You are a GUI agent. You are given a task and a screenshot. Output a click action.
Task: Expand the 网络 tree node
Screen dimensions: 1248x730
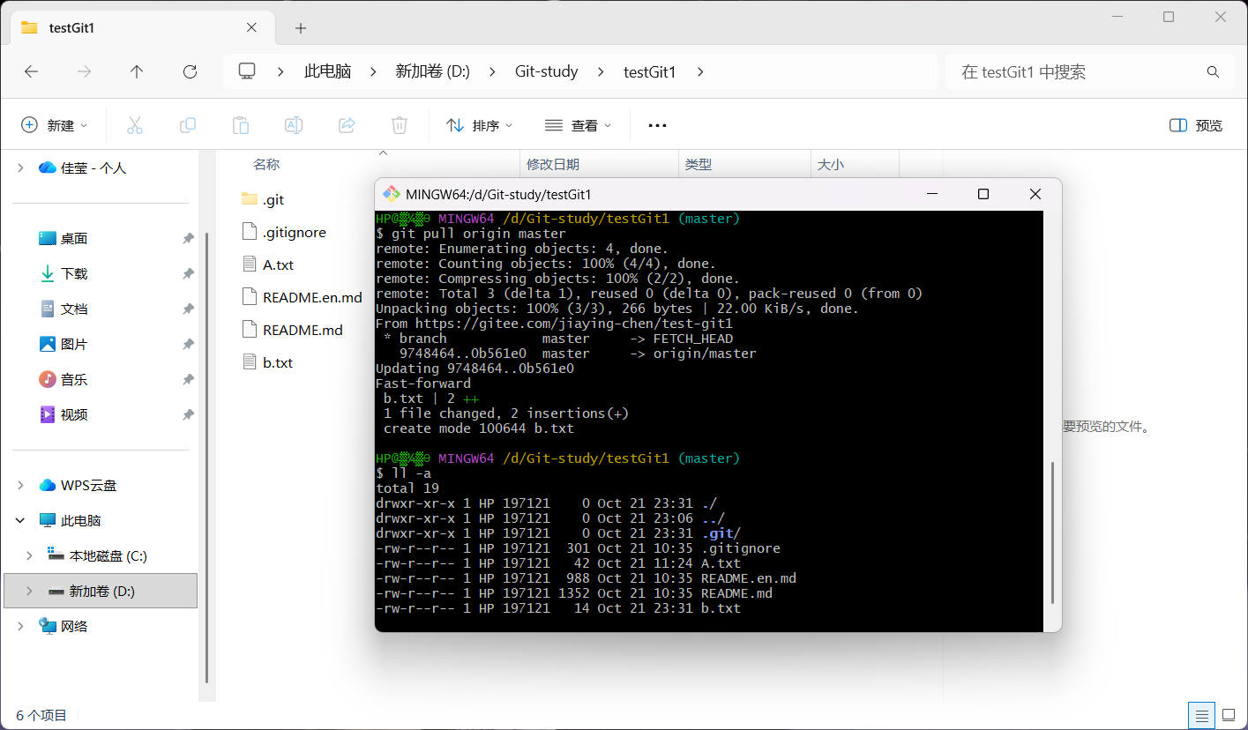click(20, 626)
